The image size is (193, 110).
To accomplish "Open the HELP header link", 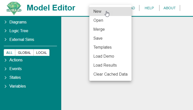I will [x=149, y=8].
